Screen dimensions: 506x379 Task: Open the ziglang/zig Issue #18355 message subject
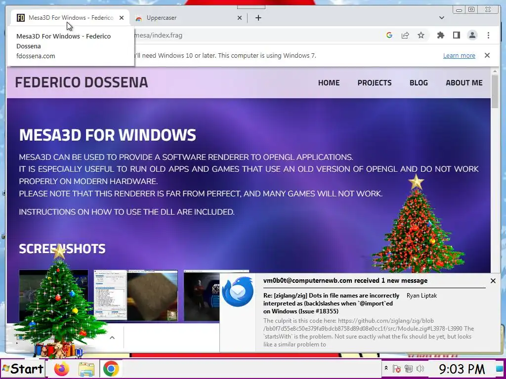pyautogui.click(x=331, y=303)
